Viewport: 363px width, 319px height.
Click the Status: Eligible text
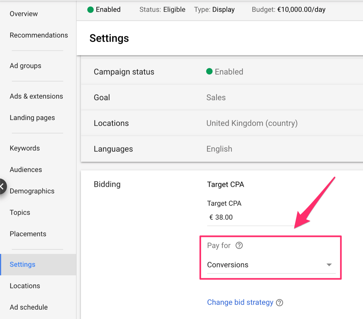tap(162, 10)
